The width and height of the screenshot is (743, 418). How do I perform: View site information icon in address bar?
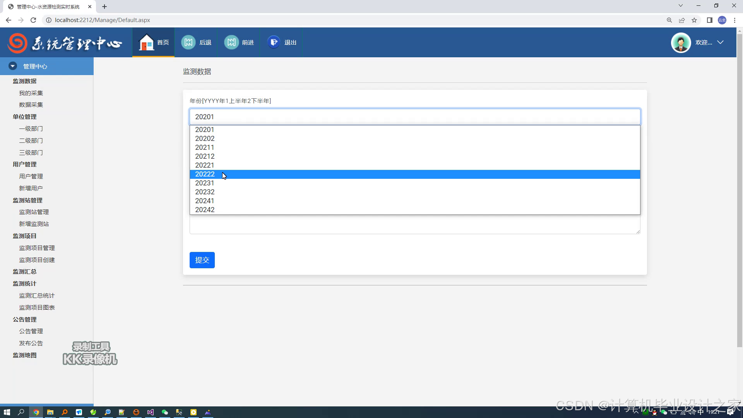pos(49,20)
